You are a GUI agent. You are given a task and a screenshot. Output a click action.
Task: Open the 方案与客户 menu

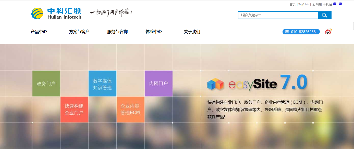pyautogui.click(x=79, y=32)
